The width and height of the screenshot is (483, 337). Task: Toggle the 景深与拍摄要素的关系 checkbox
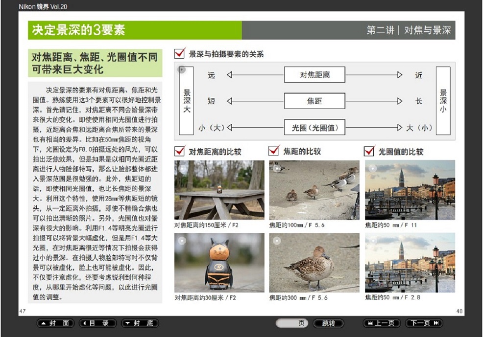pyautogui.click(x=180, y=53)
